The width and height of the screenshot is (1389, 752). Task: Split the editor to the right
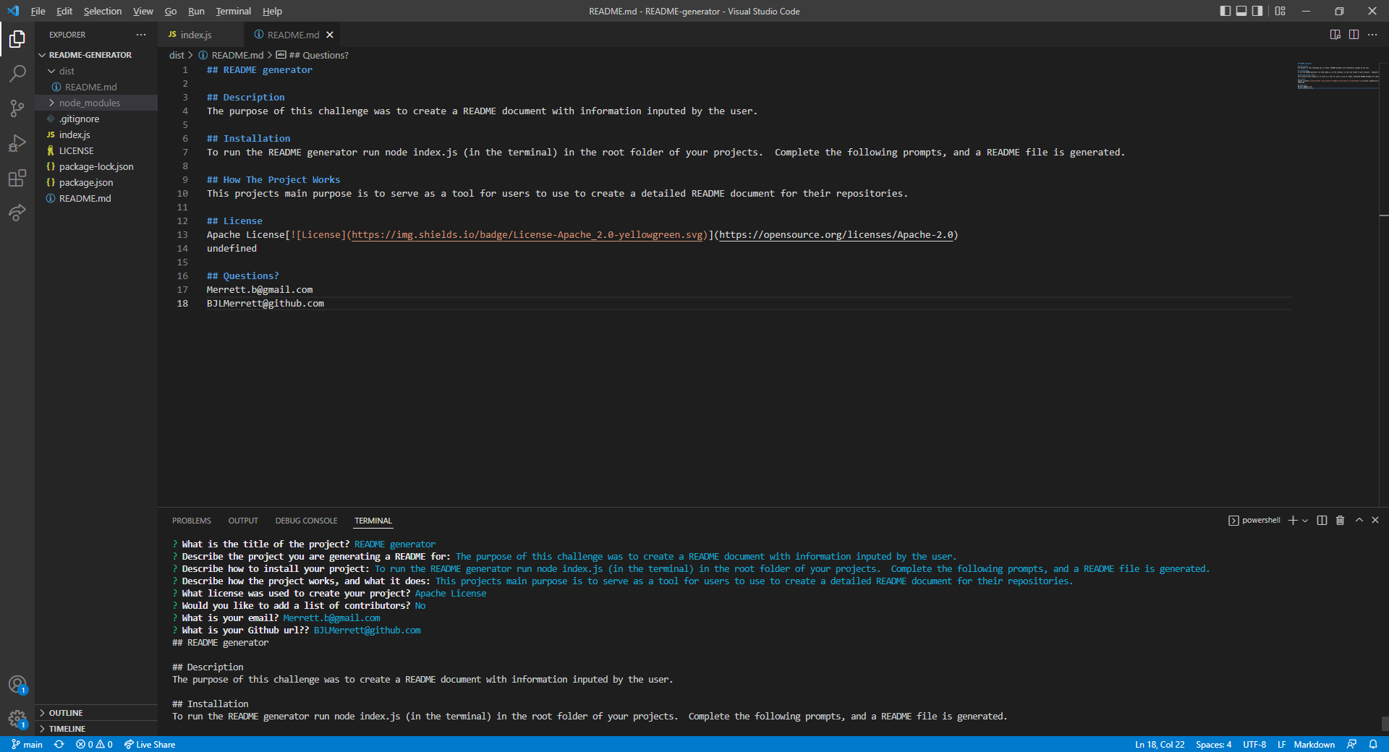1354,34
